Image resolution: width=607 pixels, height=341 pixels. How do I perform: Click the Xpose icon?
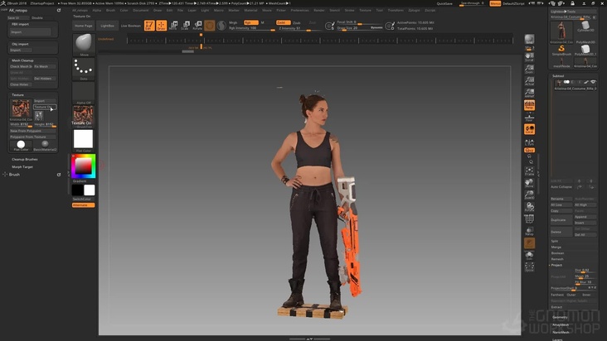point(529,267)
